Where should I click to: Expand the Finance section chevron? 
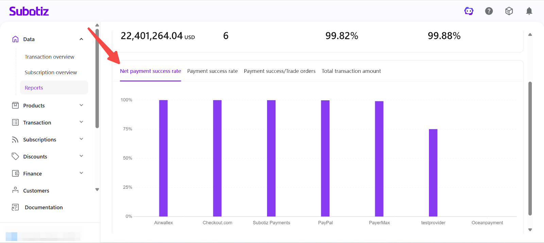point(81,173)
